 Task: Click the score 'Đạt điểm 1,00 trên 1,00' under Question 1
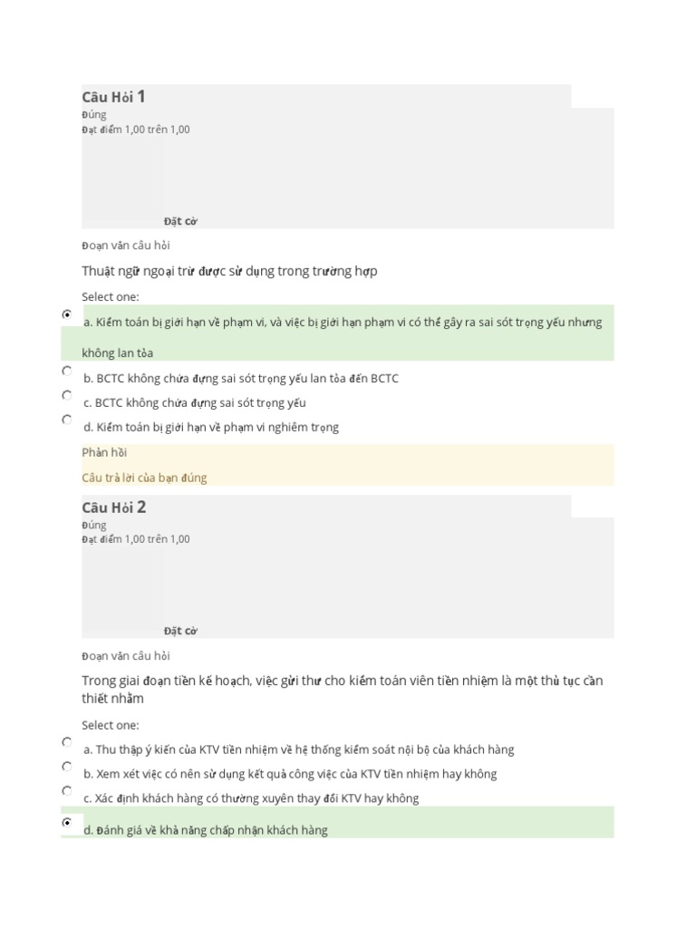(136, 130)
